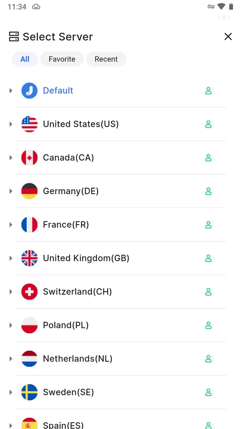Close the Select Server screen
Viewport: 241px width, 429px height.
228,36
